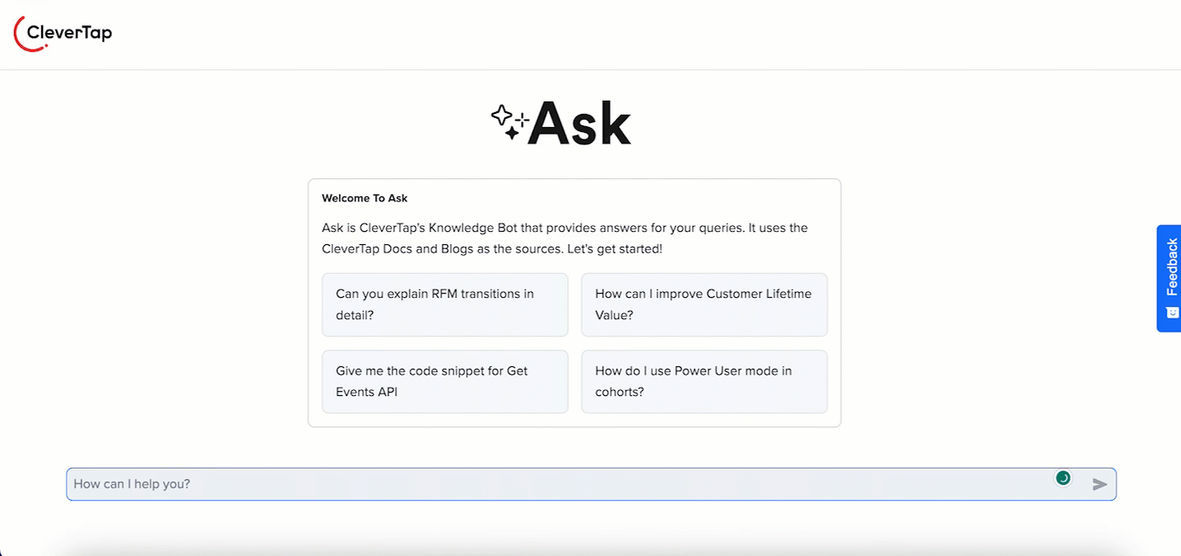Click the send arrow icon
The image size is (1181, 556).
pos(1099,484)
